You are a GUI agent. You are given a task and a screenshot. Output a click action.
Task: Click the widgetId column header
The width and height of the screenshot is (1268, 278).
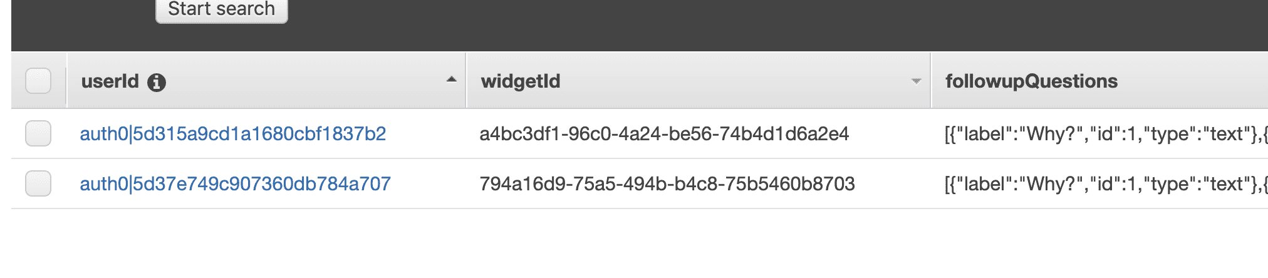point(520,81)
